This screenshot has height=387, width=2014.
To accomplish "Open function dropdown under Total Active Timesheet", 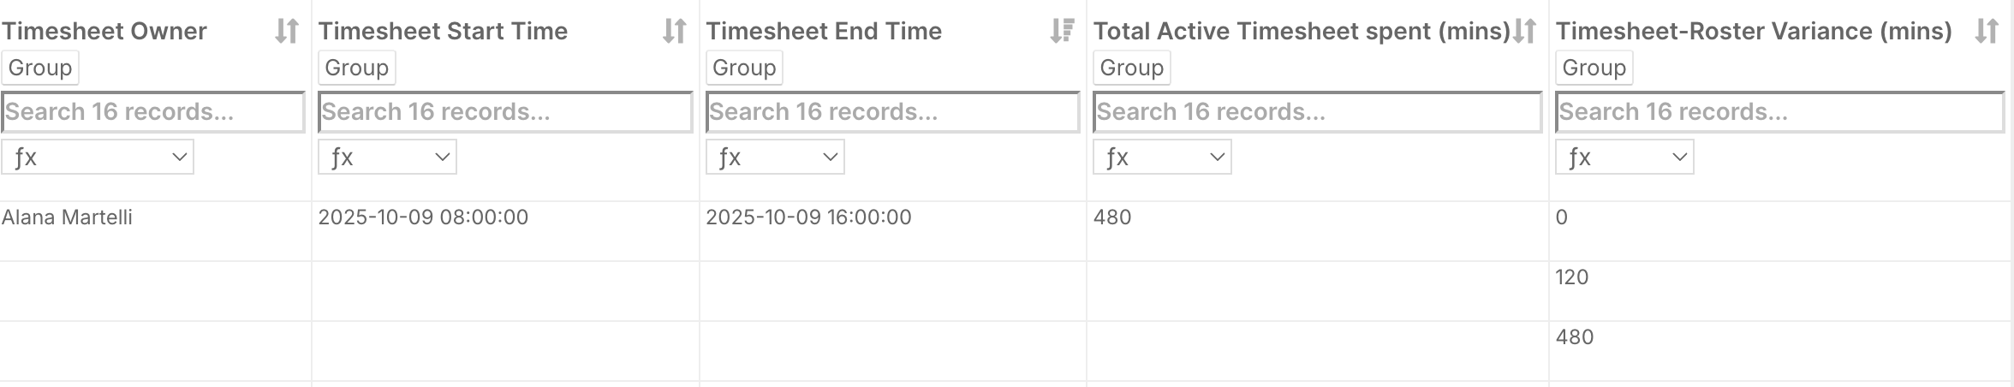I will tap(1162, 158).
